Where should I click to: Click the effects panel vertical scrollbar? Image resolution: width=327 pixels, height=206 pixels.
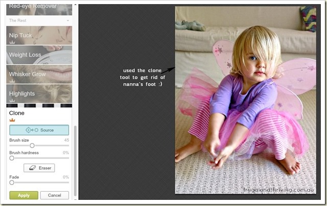pyautogui.click(x=75, y=161)
